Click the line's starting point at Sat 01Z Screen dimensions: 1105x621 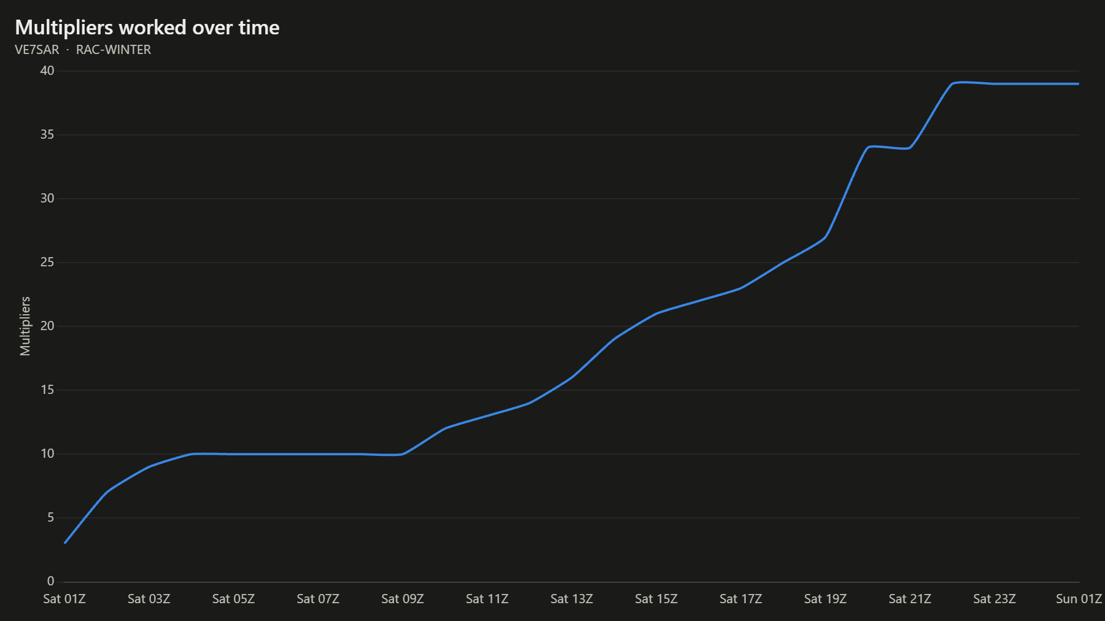pyautogui.click(x=64, y=543)
